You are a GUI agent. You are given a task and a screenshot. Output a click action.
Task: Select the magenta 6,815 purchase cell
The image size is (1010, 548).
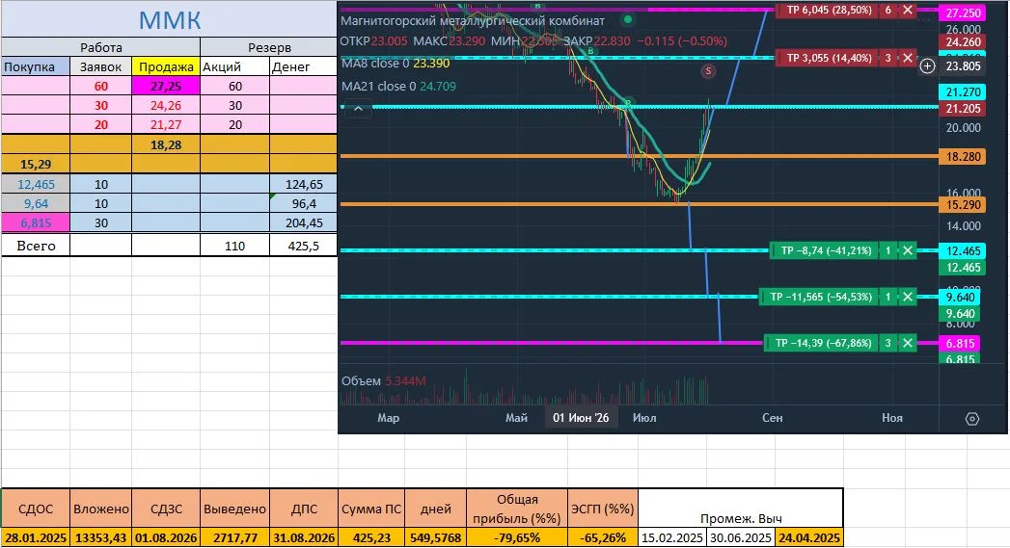(36, 222)
